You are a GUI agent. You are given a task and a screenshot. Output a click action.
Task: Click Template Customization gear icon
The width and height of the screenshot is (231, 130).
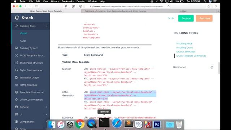16,92
